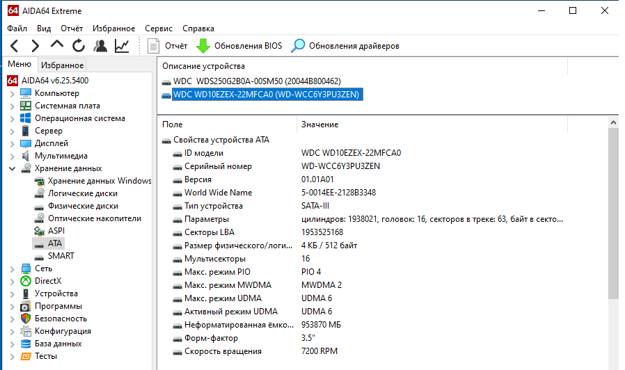
Task: Click the Up level arrow icon
Action: (x=57, y=45)
